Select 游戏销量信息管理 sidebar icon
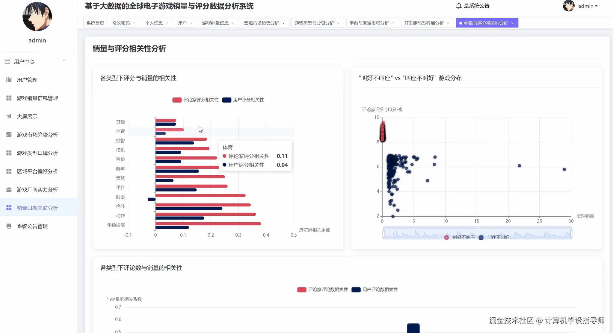This screenshot has width=613, height=333. [8, 98]
